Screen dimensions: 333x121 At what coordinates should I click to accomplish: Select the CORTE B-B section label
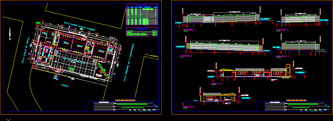coord(189,107)
